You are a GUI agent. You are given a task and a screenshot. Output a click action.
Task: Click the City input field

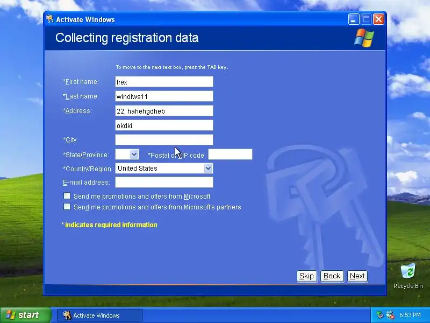pos(164,140)
